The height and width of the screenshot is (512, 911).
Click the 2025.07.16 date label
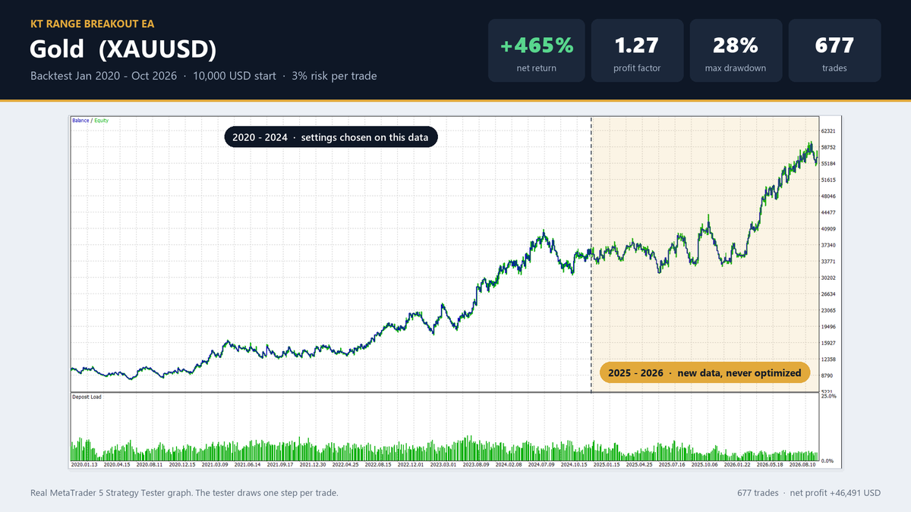[x=673, y=464]
